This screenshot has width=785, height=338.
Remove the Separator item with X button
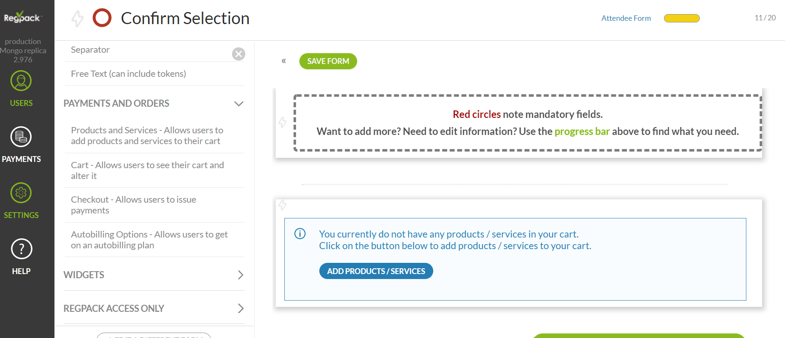tap(239, 54)
